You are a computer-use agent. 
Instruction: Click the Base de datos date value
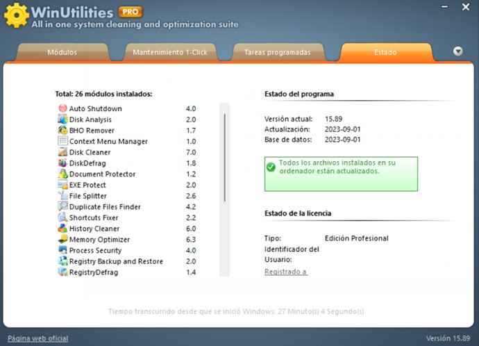342,140
